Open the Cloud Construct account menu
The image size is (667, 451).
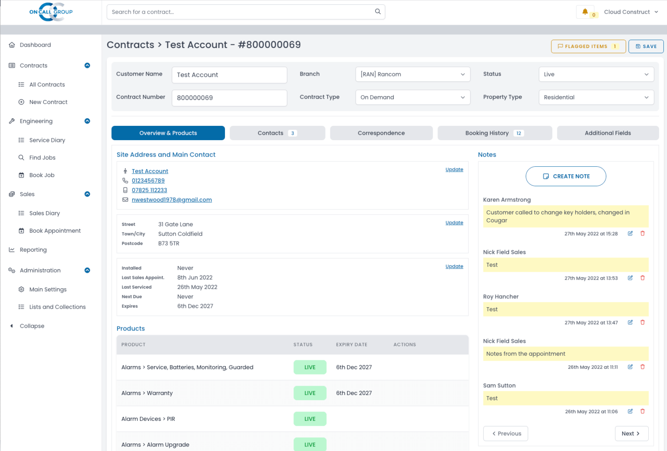point(631,12)
